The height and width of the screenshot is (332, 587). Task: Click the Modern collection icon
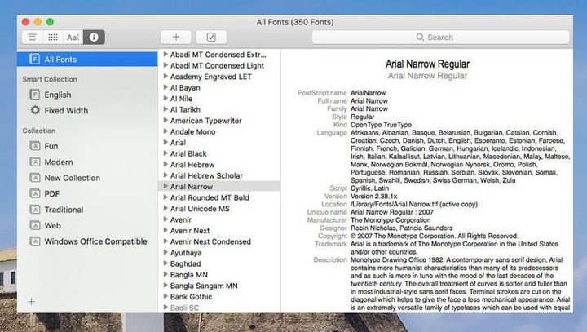tap(35, 162)
